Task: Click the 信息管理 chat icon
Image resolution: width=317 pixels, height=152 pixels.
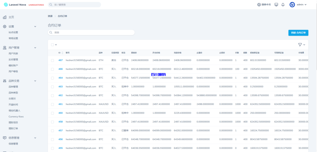Action: point(5,138)
